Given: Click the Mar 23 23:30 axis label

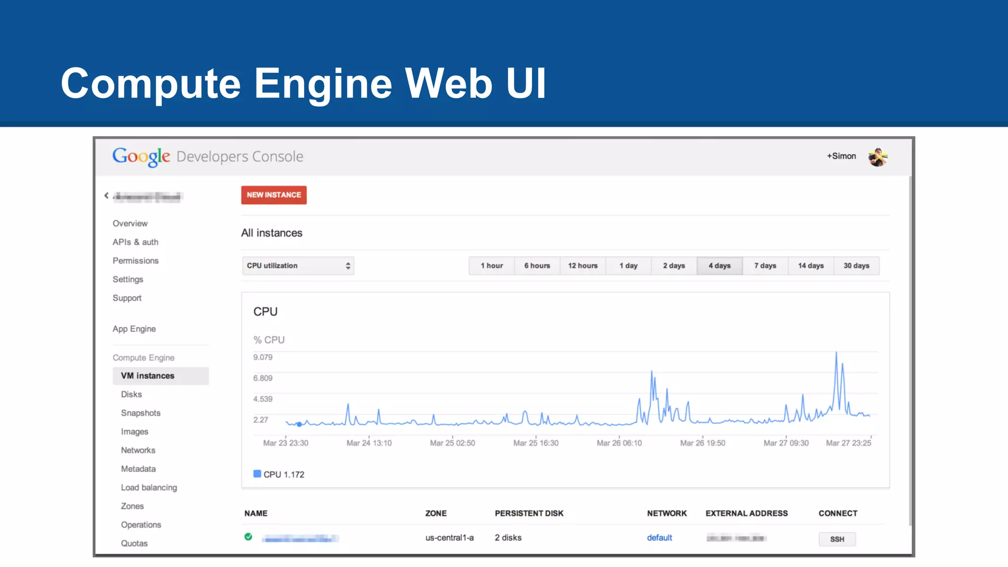Looking at the screenshot, I should [x=285, y=443].
